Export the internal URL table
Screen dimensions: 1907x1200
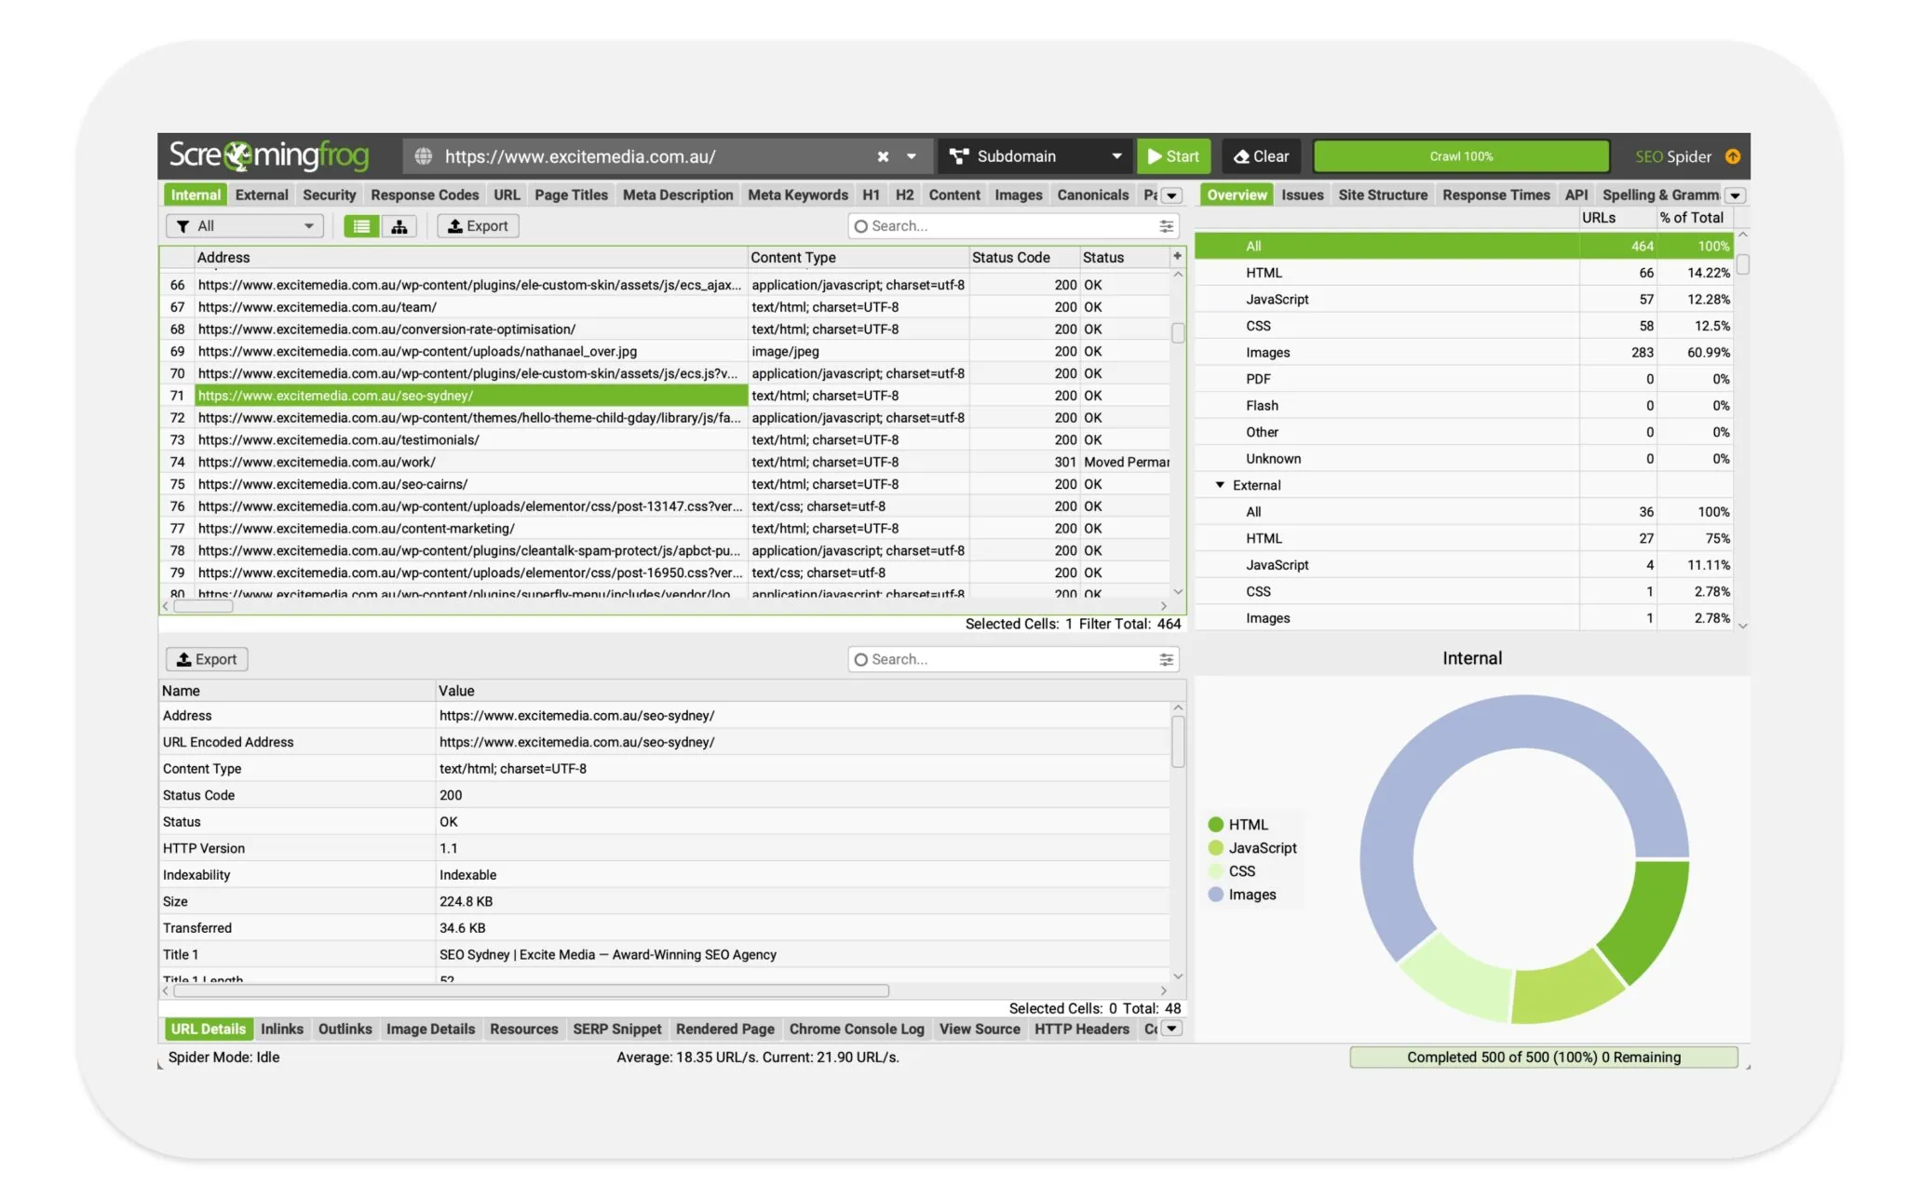point(478,226)
